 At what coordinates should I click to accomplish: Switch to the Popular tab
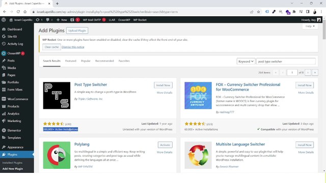coord(86,61)
